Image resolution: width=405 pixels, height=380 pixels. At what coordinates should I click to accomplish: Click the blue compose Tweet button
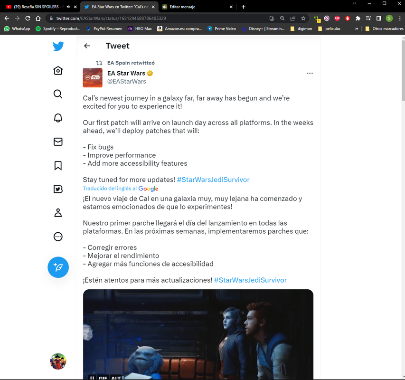(x=58, y=267)
